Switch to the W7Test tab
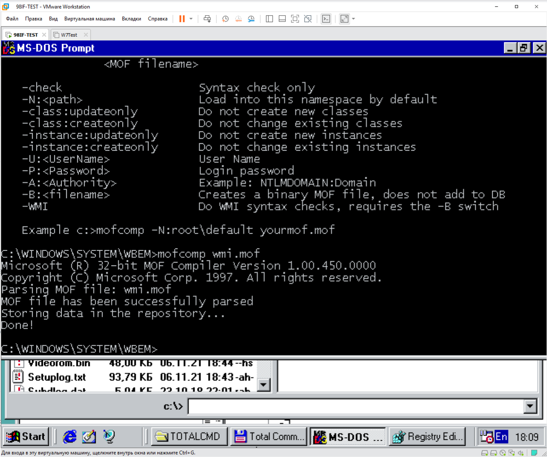 [x=69, y=35]
